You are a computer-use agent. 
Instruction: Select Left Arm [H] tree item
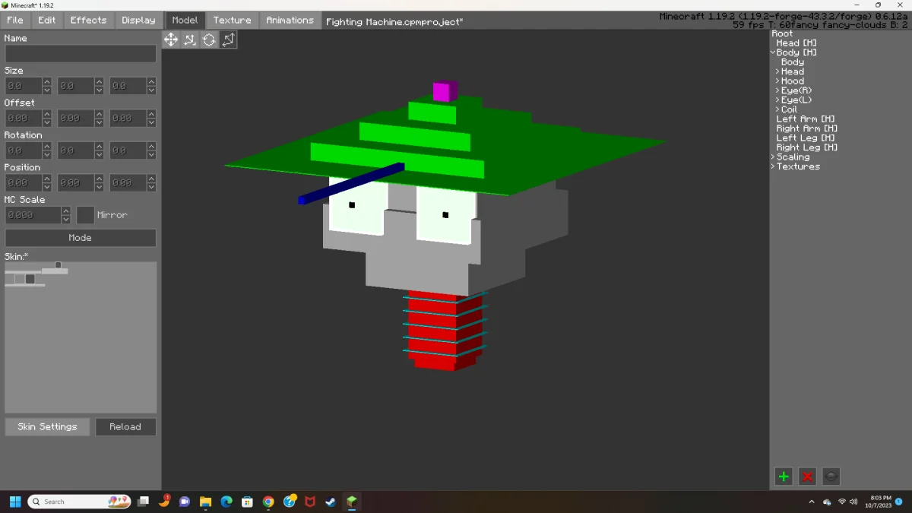pos(806,119)
